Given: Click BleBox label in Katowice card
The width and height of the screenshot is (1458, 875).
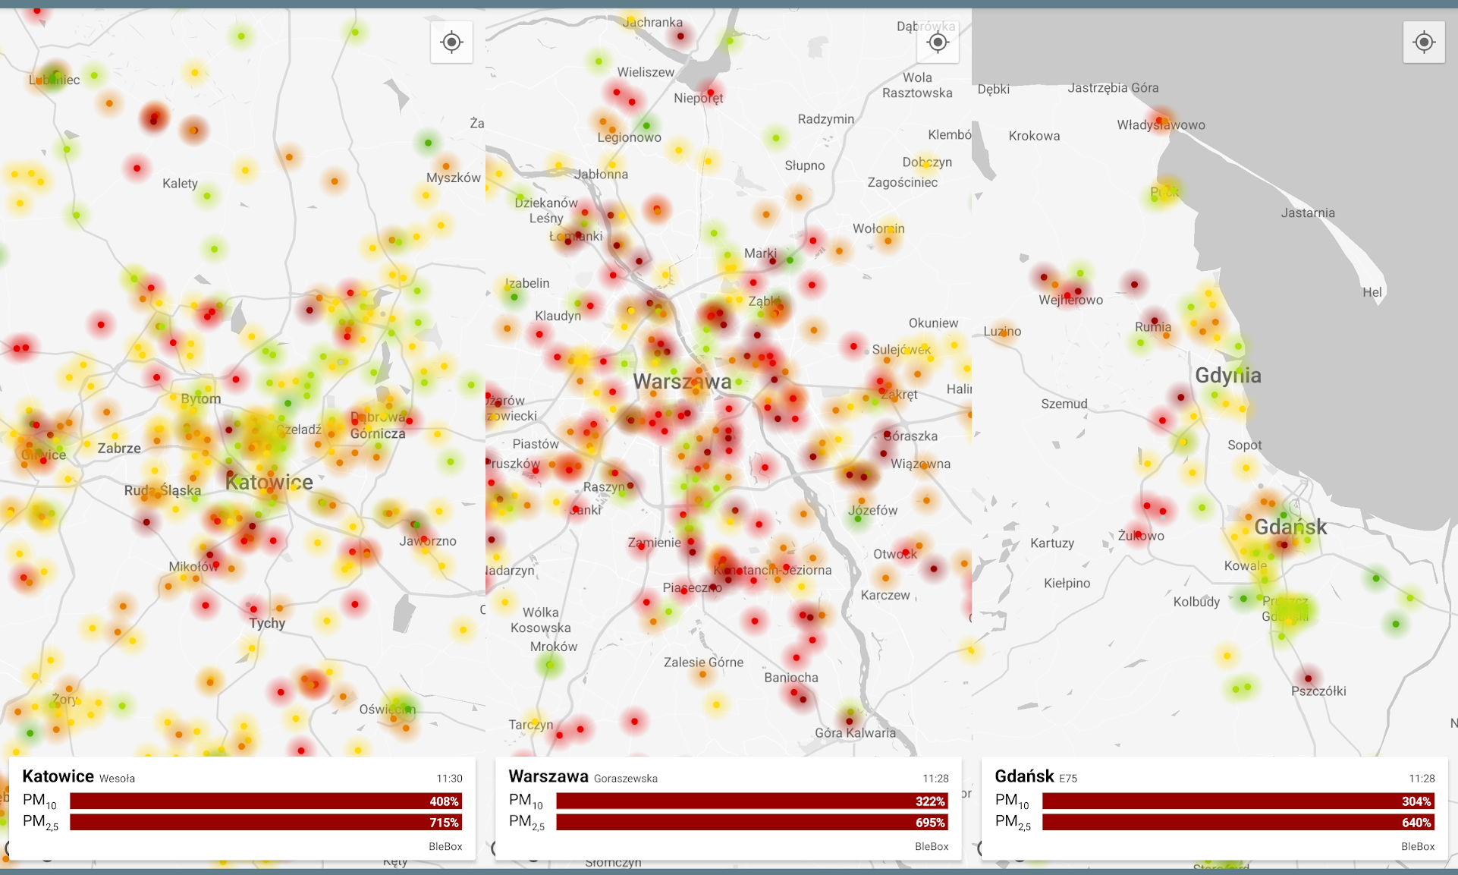Looking at the screenshot, I should point(445,846).
